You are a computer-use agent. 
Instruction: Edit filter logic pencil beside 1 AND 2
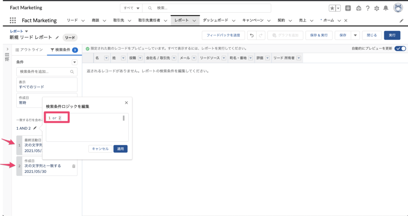click(35, 128)
